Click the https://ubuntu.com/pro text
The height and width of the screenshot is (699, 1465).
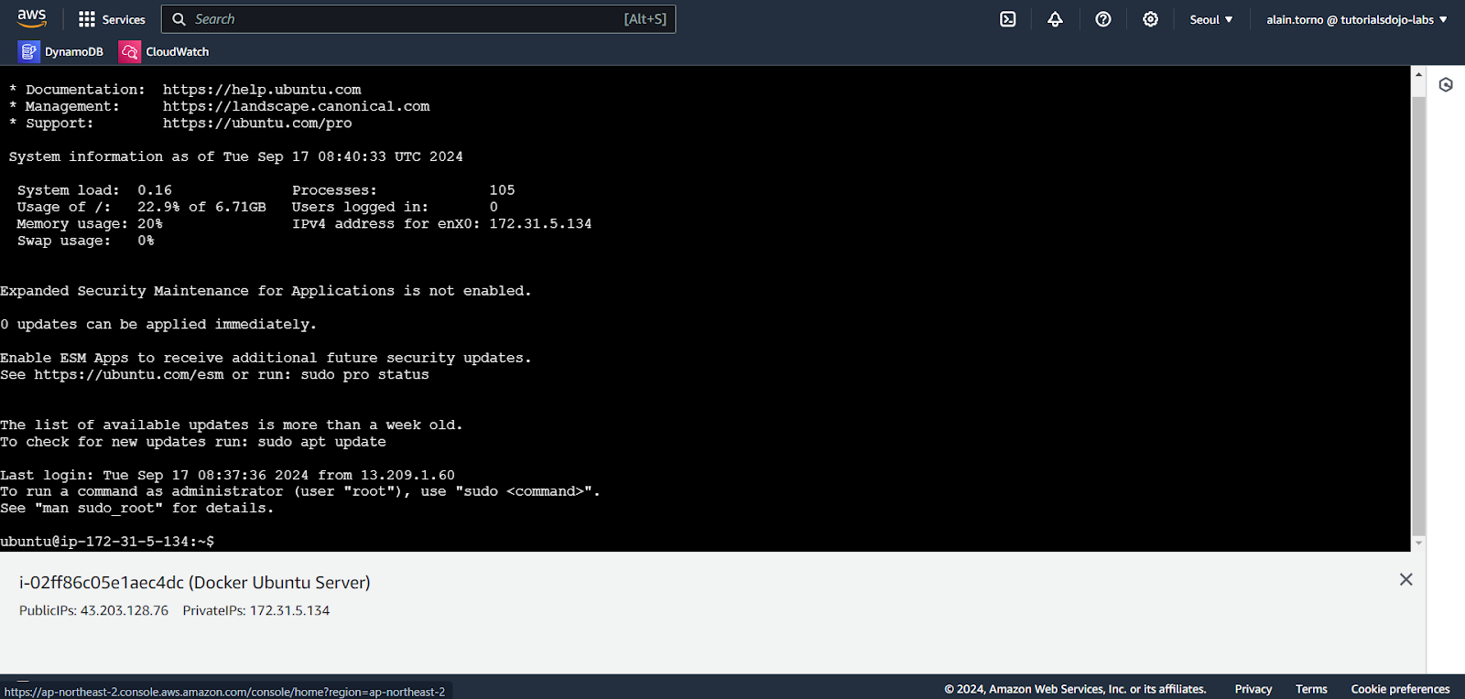pos(257,123)
